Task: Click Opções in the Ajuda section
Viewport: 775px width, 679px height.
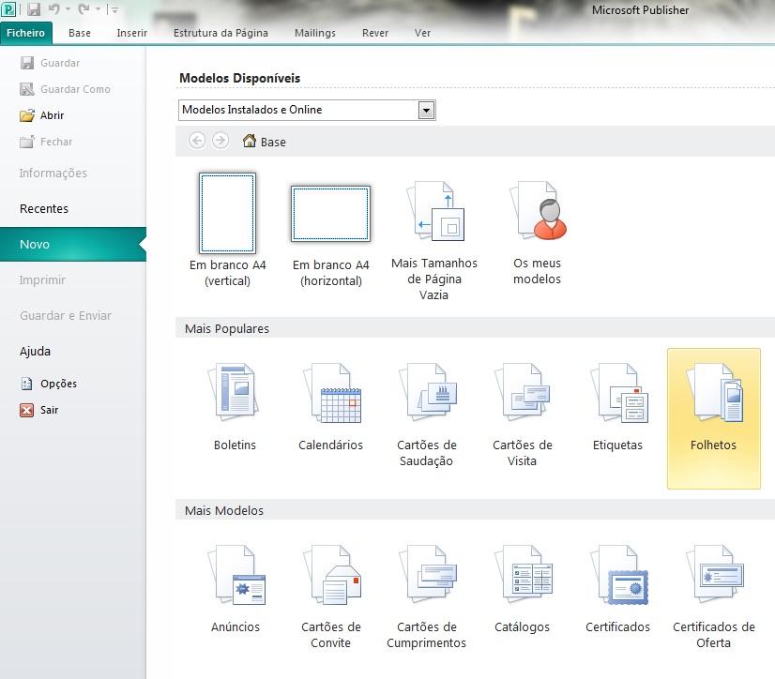Action: pyautogui.click(x=58, y=384)
